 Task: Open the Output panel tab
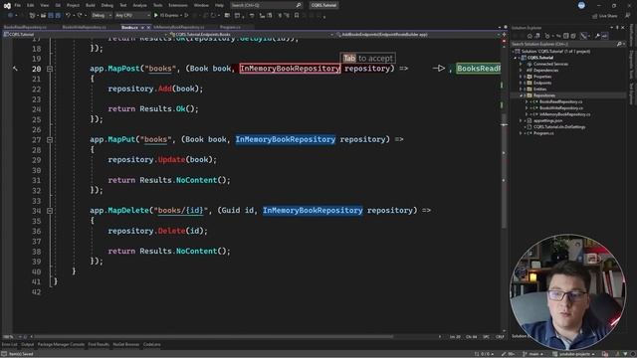[28, 345]
